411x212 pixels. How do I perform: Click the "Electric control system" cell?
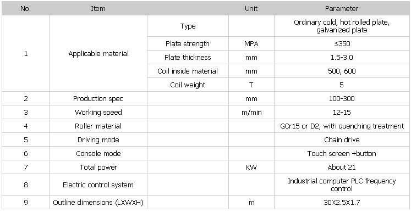[98, 185]
